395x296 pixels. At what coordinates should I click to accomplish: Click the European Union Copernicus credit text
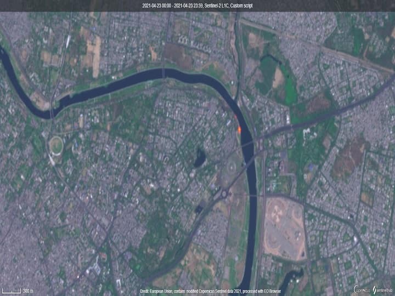(x=210, y=291)
